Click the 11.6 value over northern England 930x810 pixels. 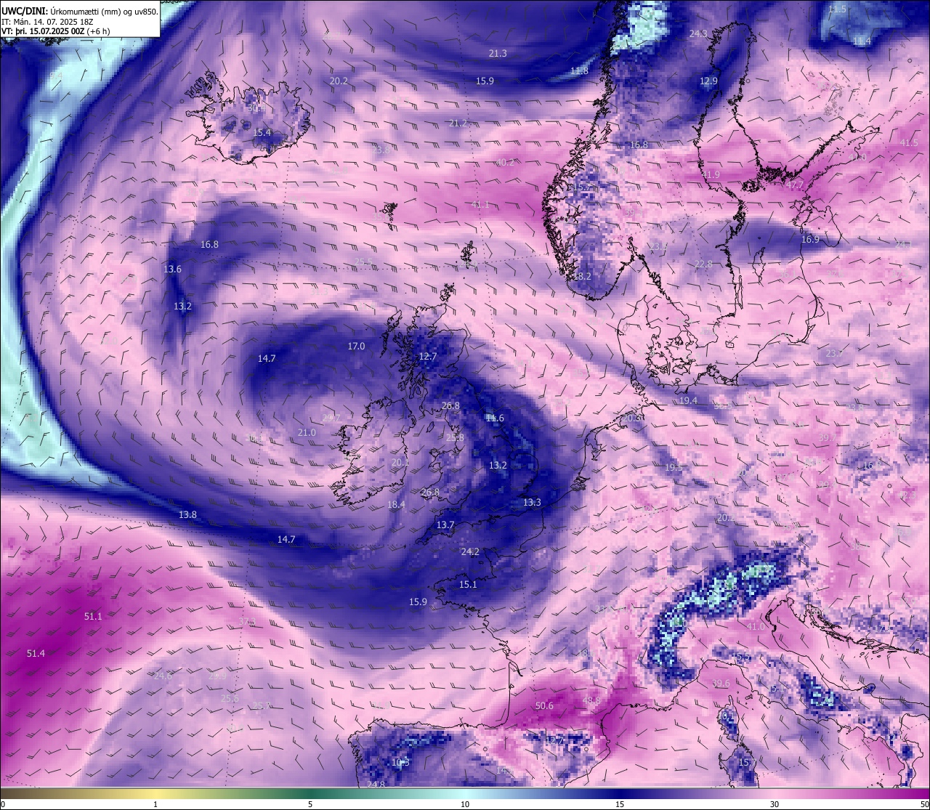495,418
